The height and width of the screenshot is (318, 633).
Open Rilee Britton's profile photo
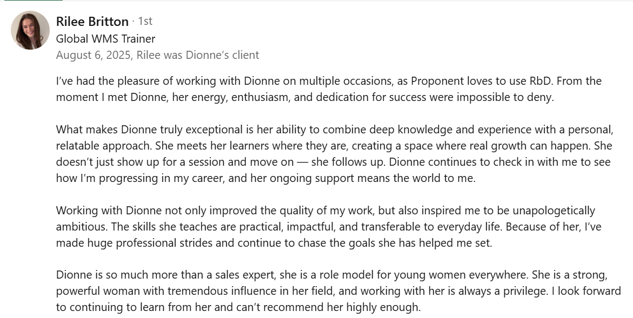(30, 30)
